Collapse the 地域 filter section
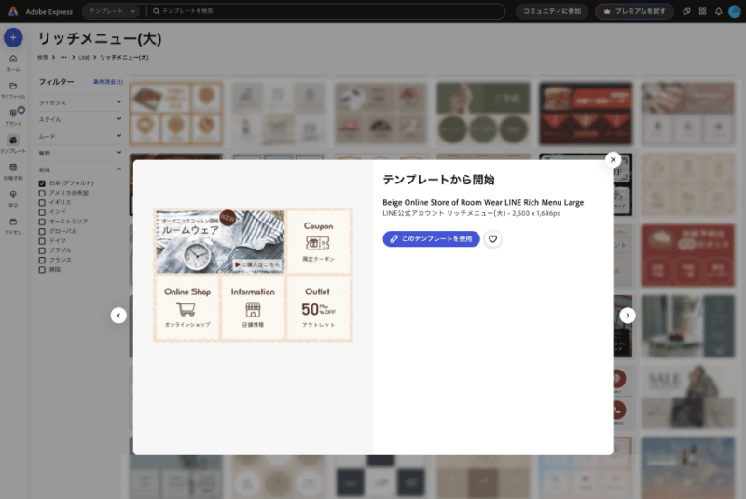The image size is (746, 499). point(80,169)
